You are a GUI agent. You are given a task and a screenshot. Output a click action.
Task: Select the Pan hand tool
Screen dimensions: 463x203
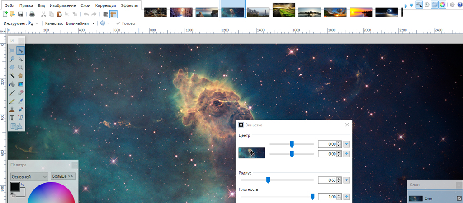(20, 76)
